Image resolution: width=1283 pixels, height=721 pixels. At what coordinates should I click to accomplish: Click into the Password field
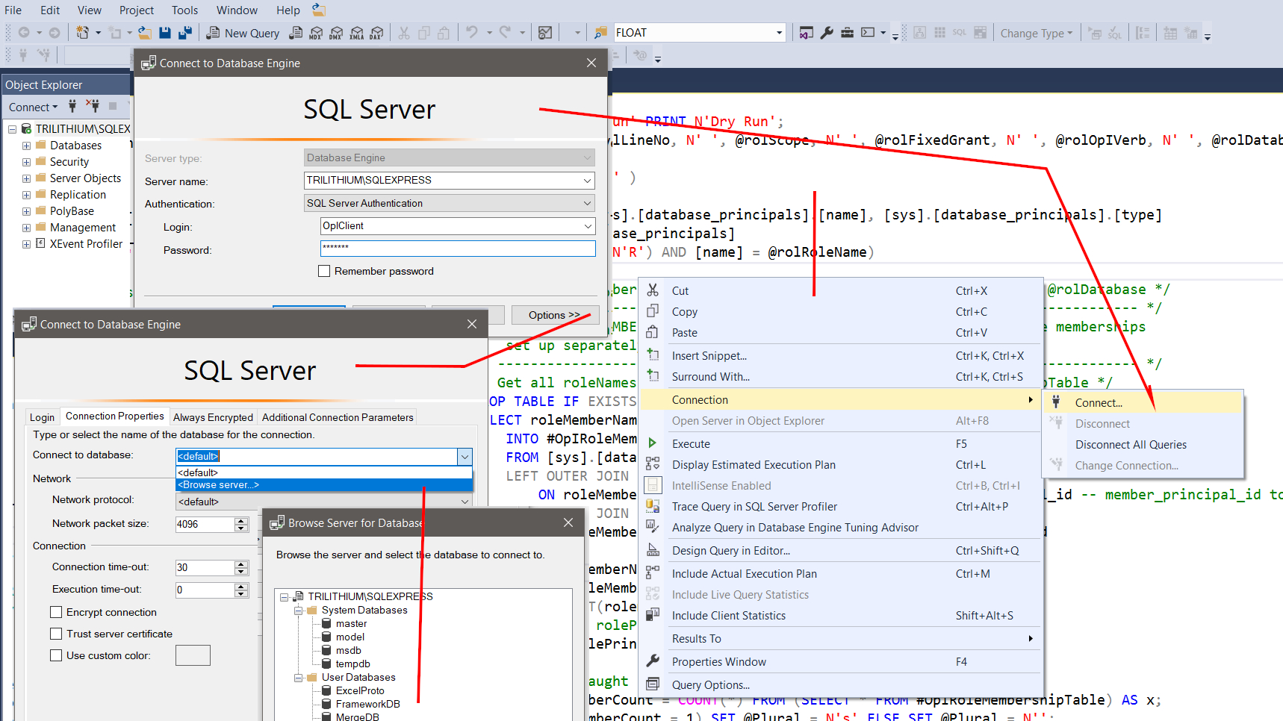pyautogui.click(x=458, y=249)
